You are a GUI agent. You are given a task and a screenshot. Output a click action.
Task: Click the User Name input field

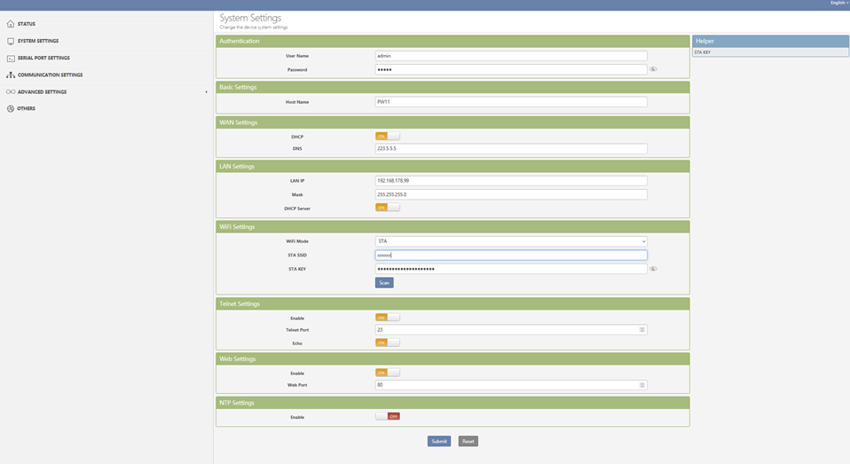pyautogui.click(x=511, y=56)
